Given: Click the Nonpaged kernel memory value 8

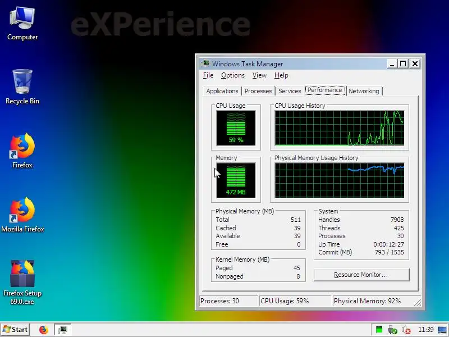Looking at the screenshot, I should [298, 276].
